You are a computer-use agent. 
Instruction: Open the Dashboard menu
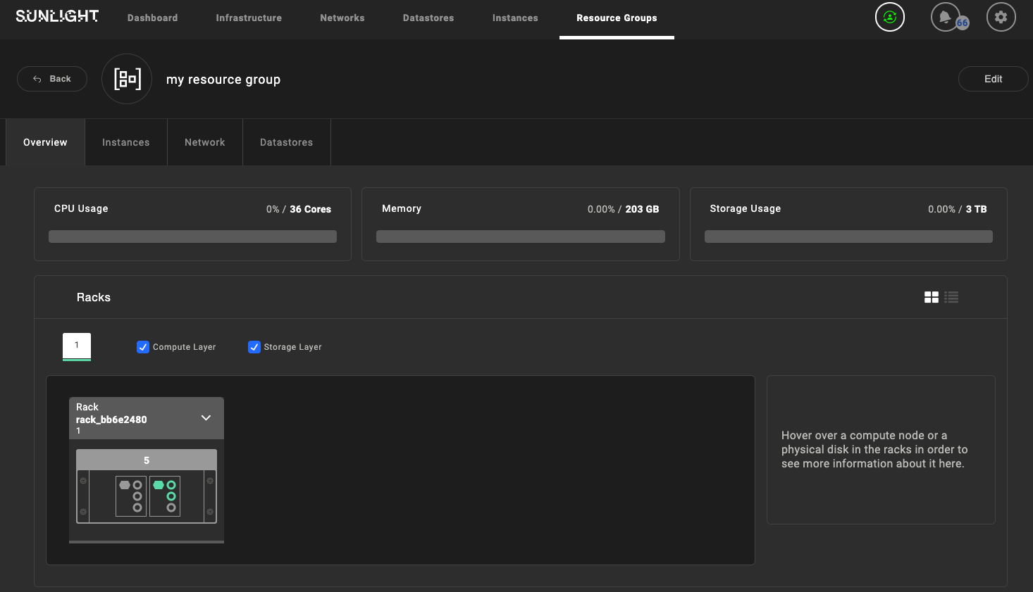click(x=153, y=18)
